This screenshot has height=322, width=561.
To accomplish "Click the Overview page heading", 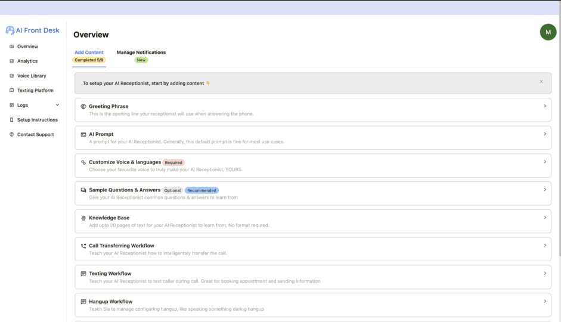I will pos(91,35).
